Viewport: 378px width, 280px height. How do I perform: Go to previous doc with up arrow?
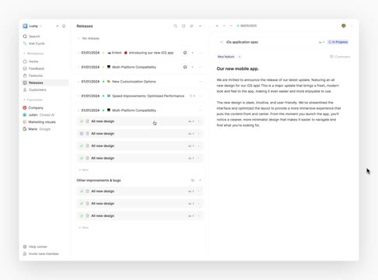(224, 26)
